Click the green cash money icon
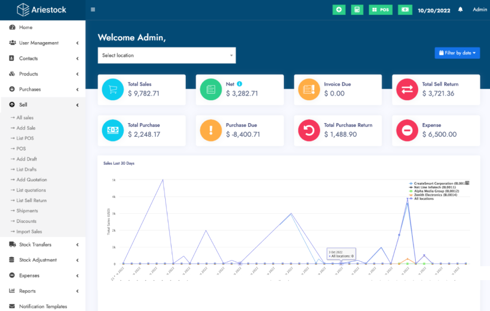The image size is (490, 311). [x=405, y=9]
